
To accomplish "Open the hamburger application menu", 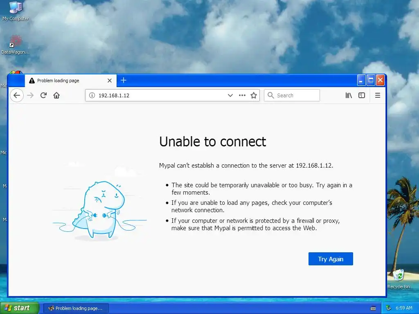I will click(x=378, y=95).
